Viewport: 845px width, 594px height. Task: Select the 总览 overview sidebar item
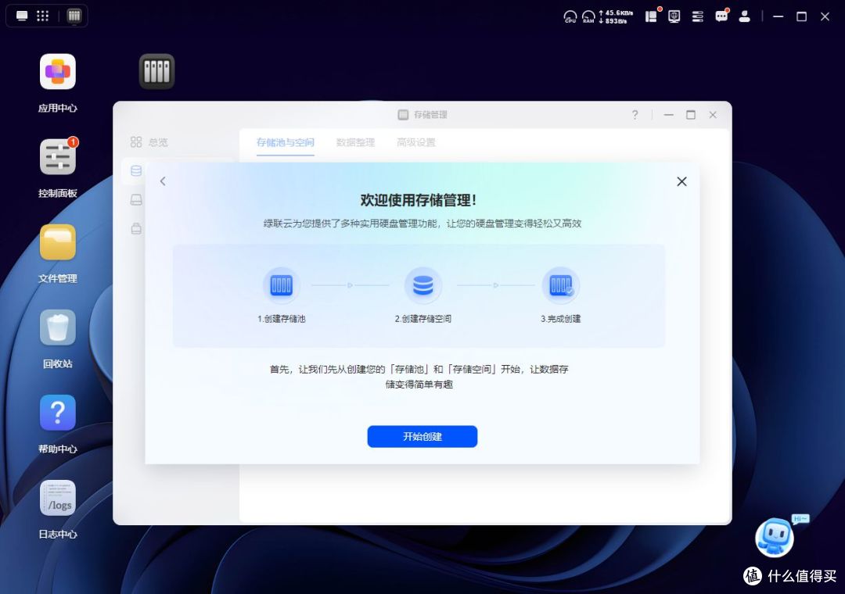149,142
